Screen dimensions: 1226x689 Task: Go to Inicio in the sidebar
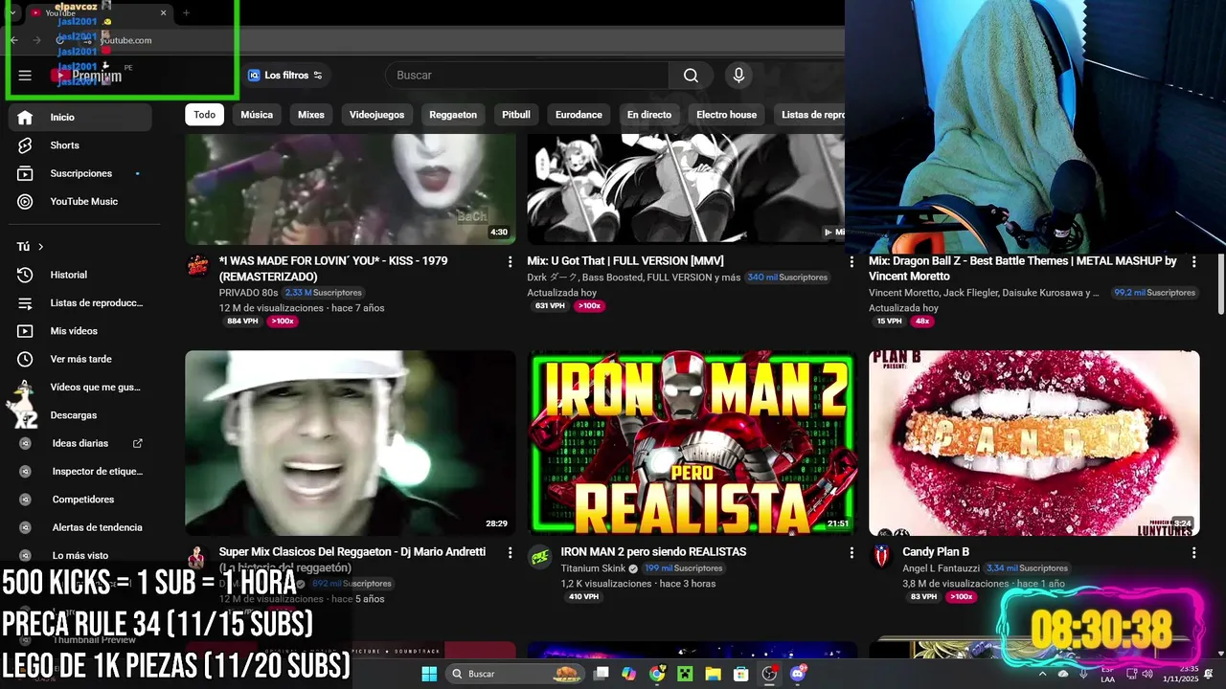[80, 118]
